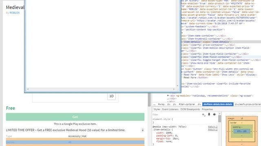Click the overlay window horizontal scrollbar right arrow
This screenshot has height=146, width=261.
coord(174,89)
